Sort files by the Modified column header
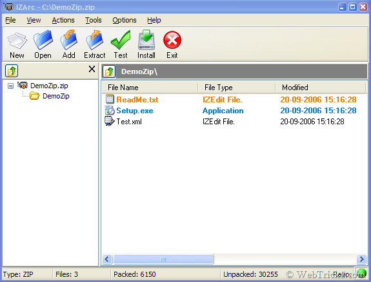The image size is (371, 282). point(321,88)
